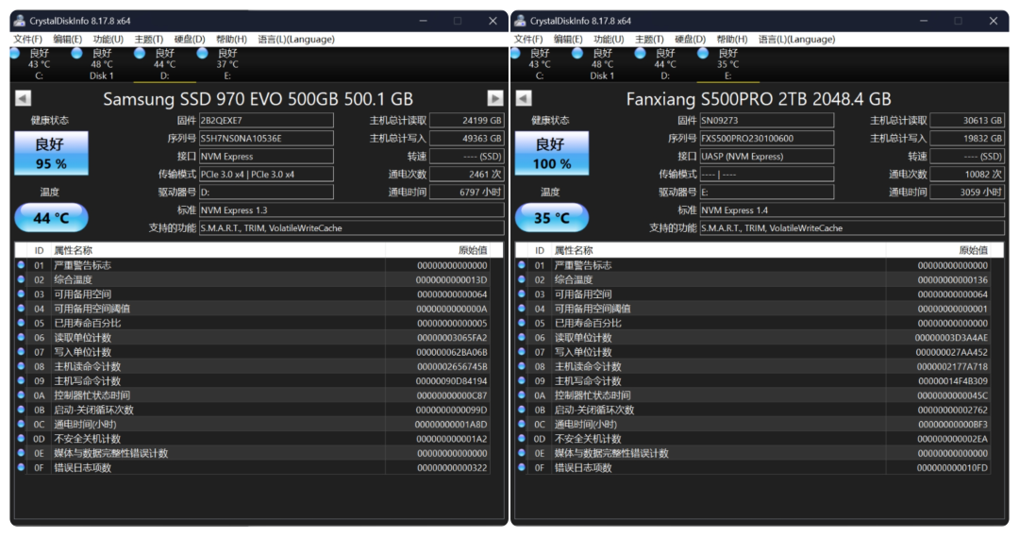This screenshot has height=537, width=1019.
Task: Select C: disk 43 °C in Fanxiang window
Action: click(x=539, y=64)
